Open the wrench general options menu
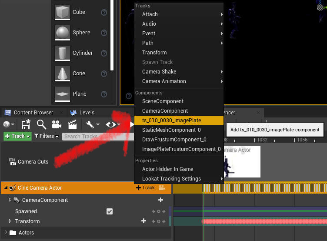This screenshot has height=241, width=327. point(93,124)
